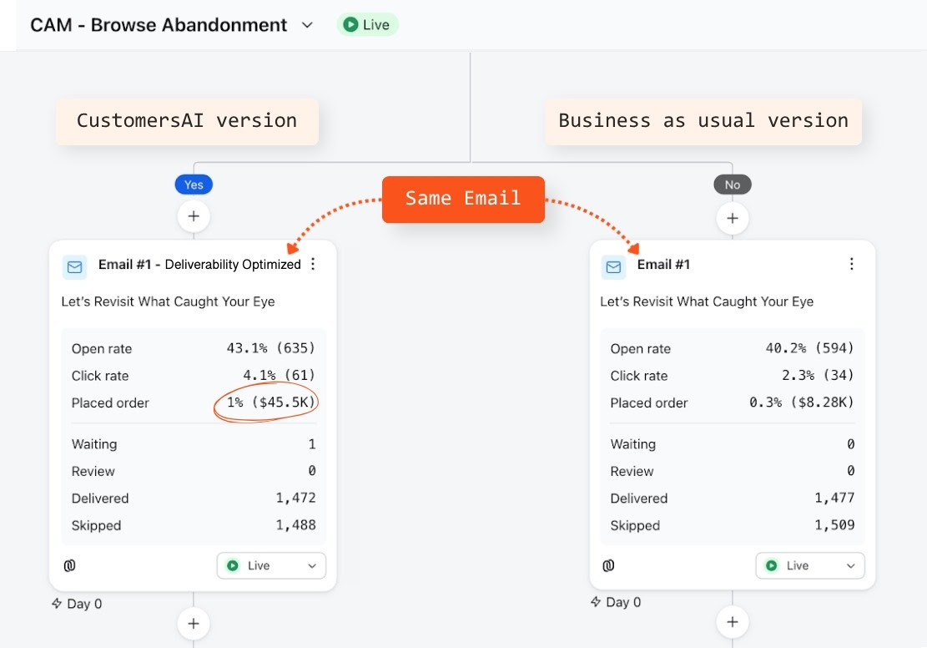927x648 pixels.
Task: Click the Day 0 trigger under right card
Action: 616,602
